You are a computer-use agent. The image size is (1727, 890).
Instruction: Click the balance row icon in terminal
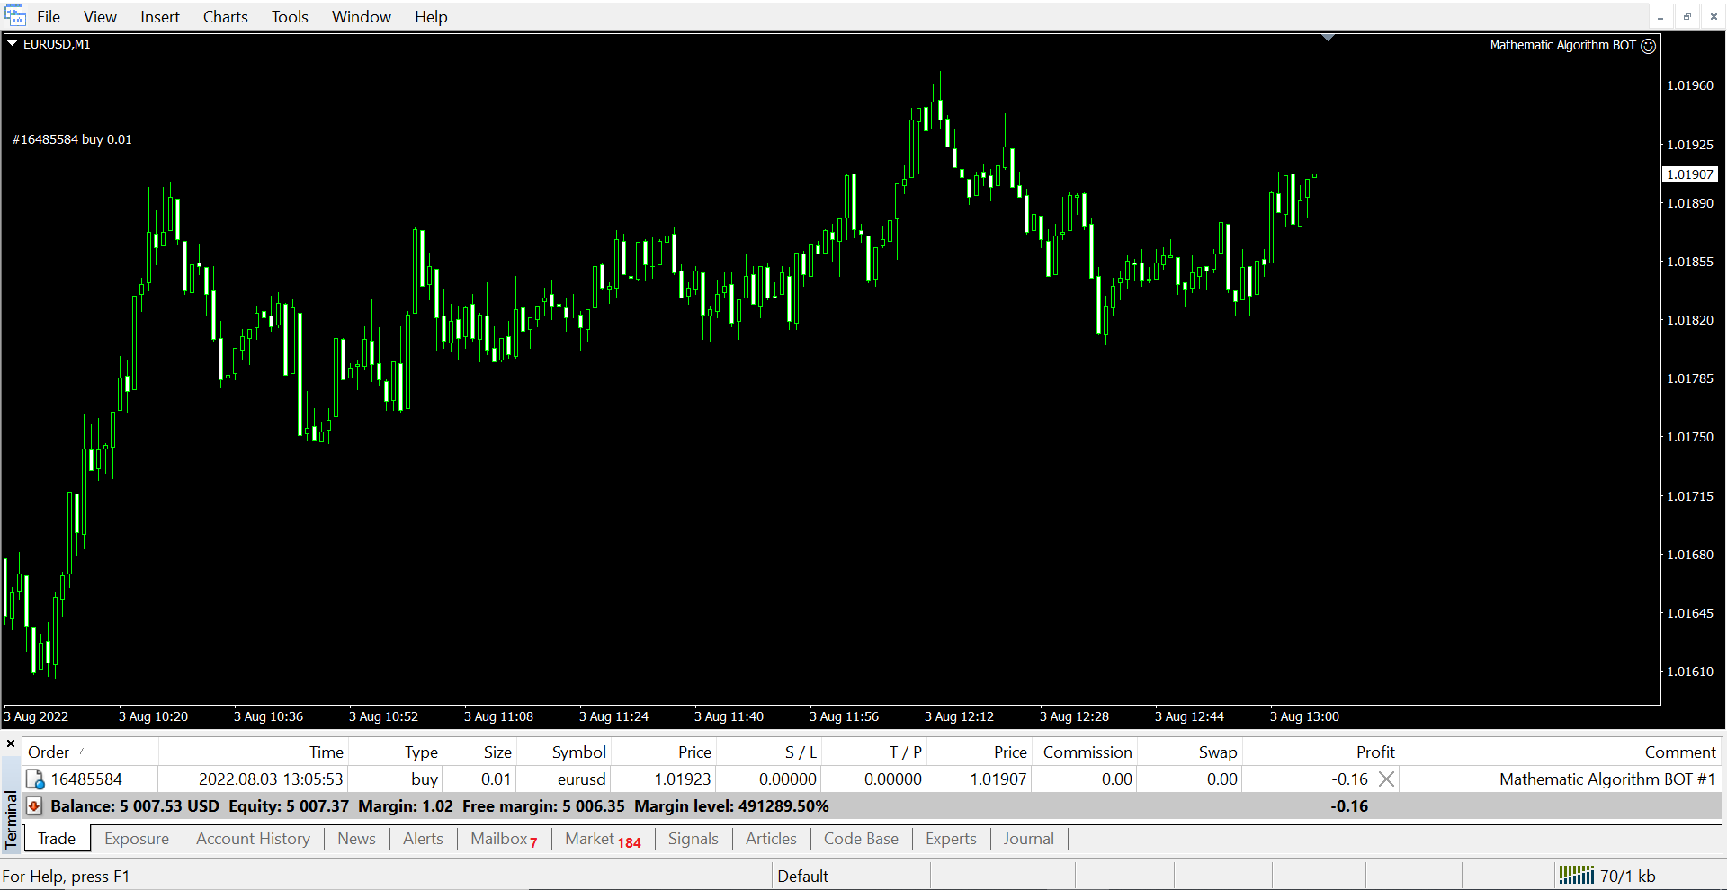coord(34,806)
